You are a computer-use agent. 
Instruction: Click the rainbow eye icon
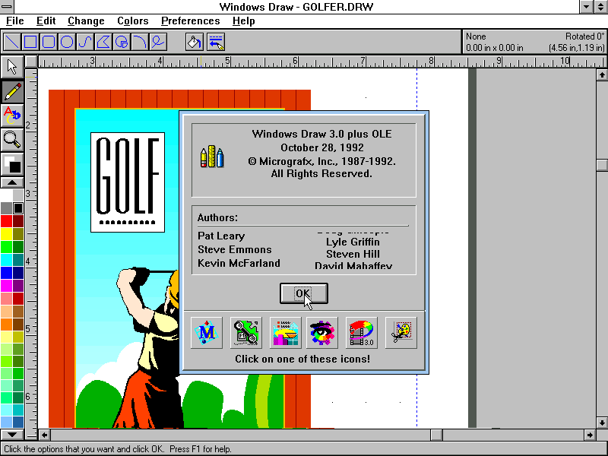click(x=321, y=333)
